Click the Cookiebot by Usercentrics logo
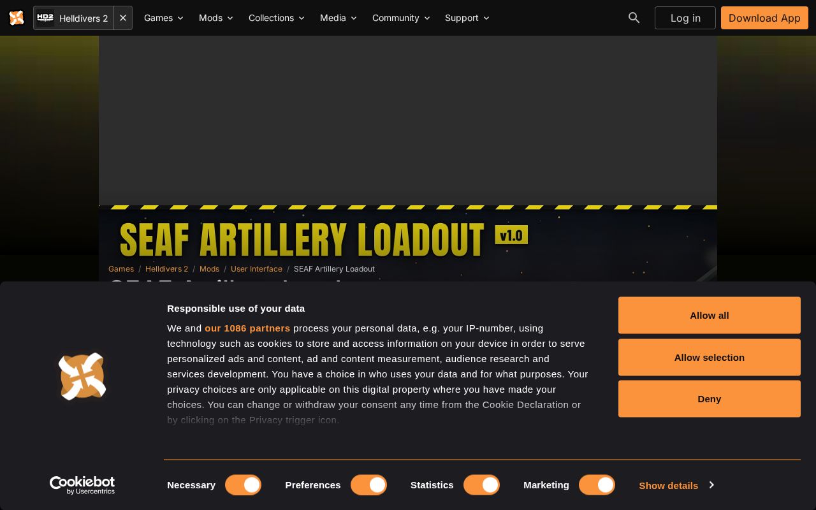 click(x=82, y=485)
